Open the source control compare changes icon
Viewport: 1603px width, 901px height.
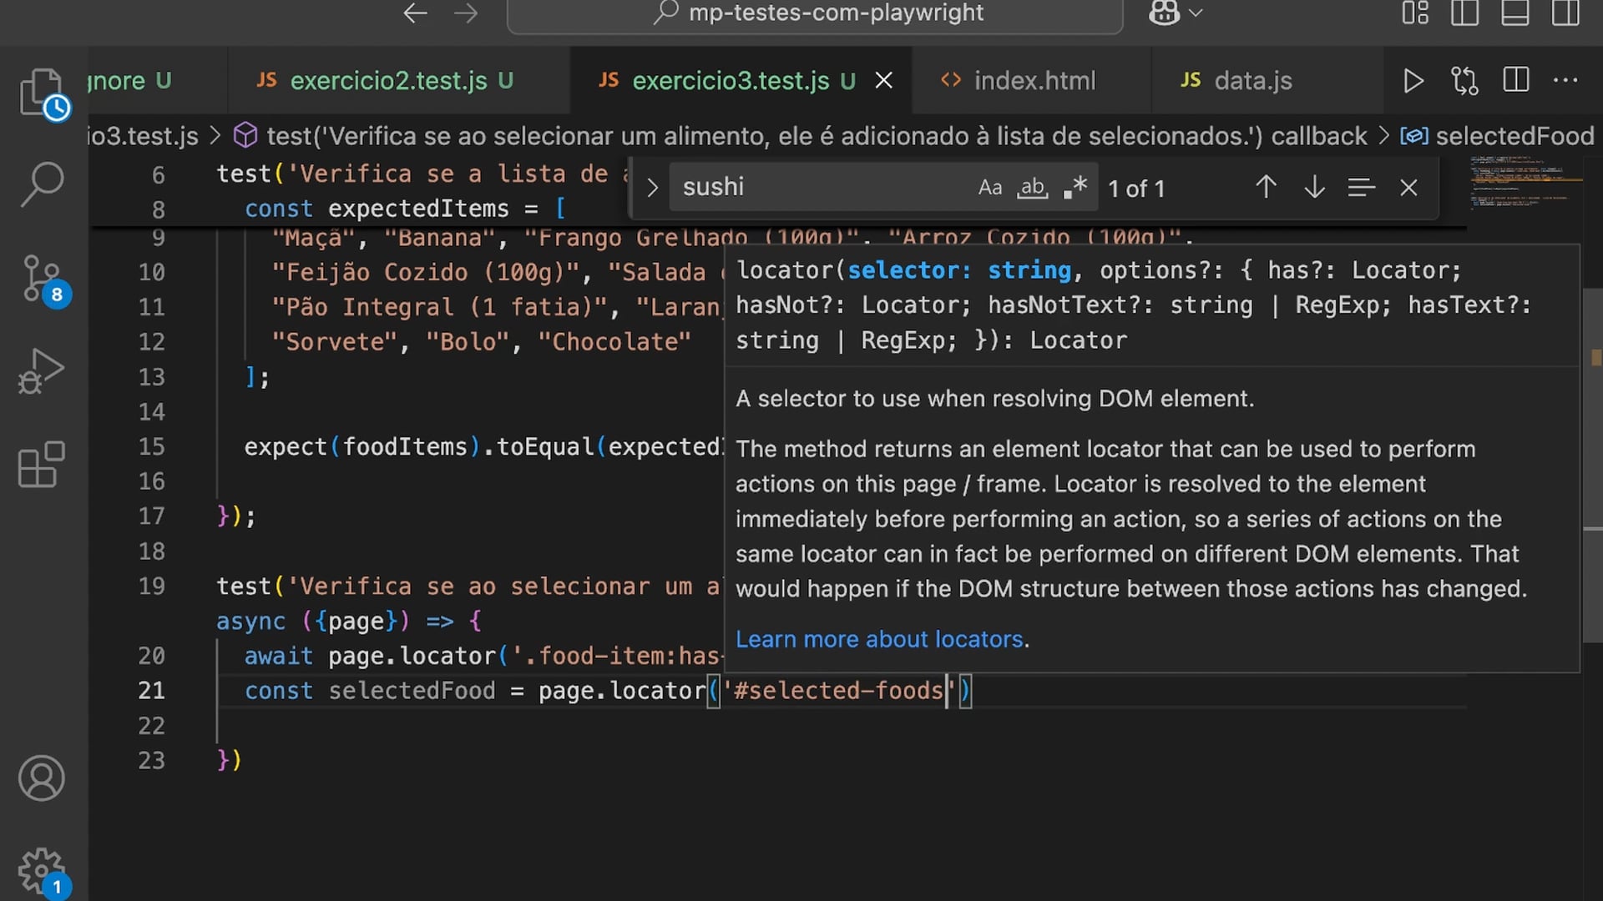(1464, 81)
